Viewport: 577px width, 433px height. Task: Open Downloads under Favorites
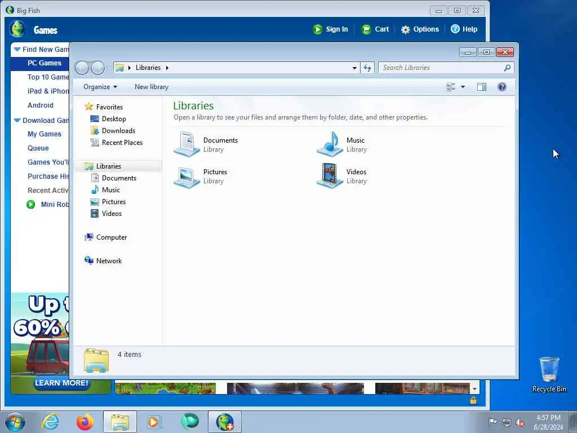[118, 131]
